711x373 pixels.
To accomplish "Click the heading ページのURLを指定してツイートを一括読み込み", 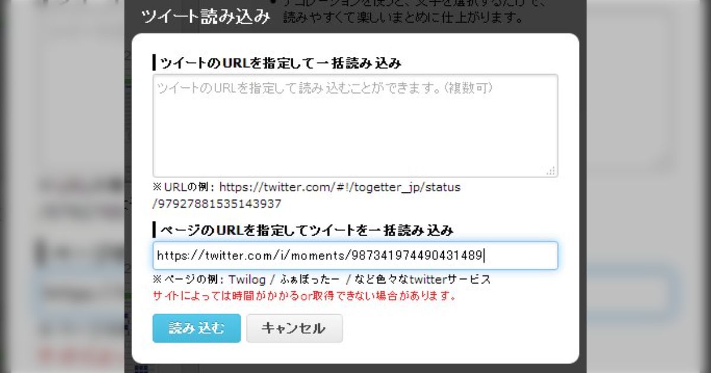I will click(x=302, y=230).
